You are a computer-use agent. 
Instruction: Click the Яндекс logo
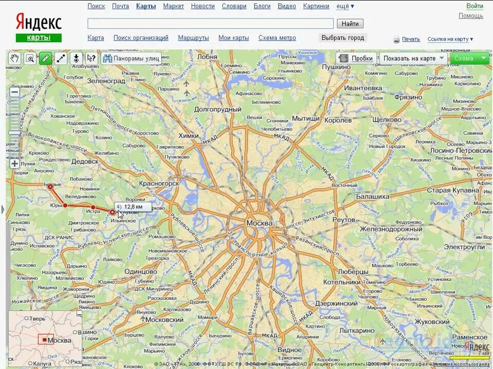point(39,22)
